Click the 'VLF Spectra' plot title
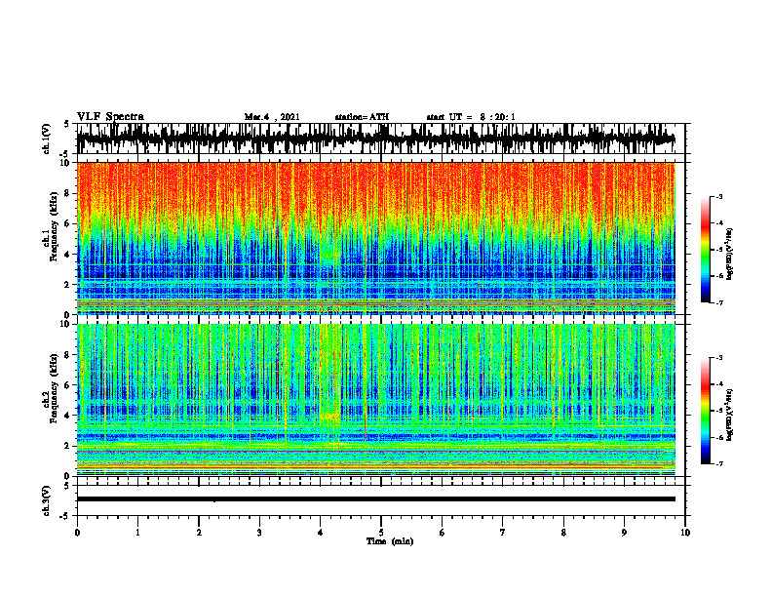 point(110,117)
